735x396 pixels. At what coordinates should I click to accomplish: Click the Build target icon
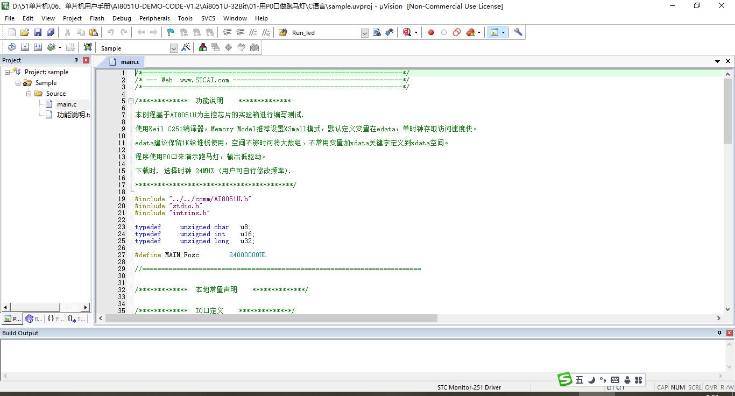[x=25, y=47]
